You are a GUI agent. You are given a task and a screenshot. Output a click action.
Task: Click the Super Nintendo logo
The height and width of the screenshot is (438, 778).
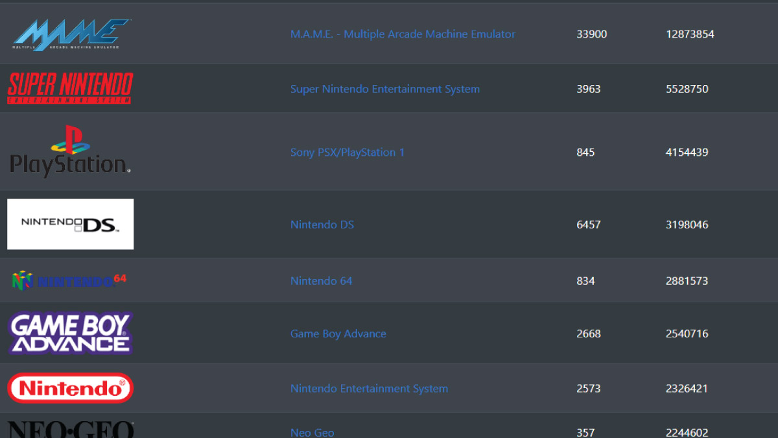tap(70, 88)
